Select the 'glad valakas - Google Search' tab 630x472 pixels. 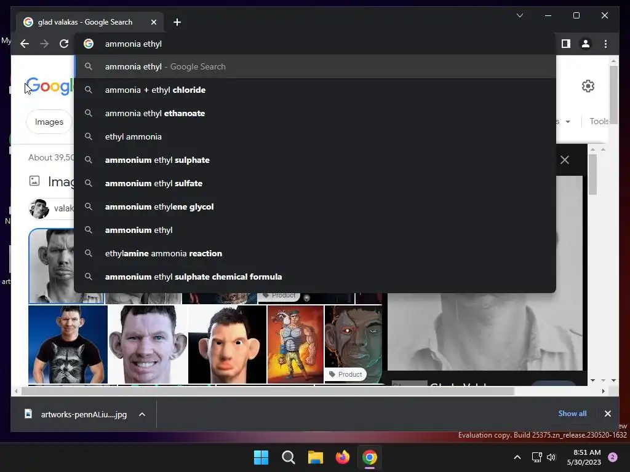[x=90, y=22]
